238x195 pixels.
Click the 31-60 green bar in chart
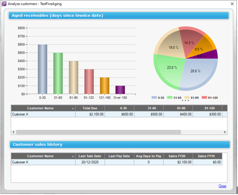coord(58,73)
